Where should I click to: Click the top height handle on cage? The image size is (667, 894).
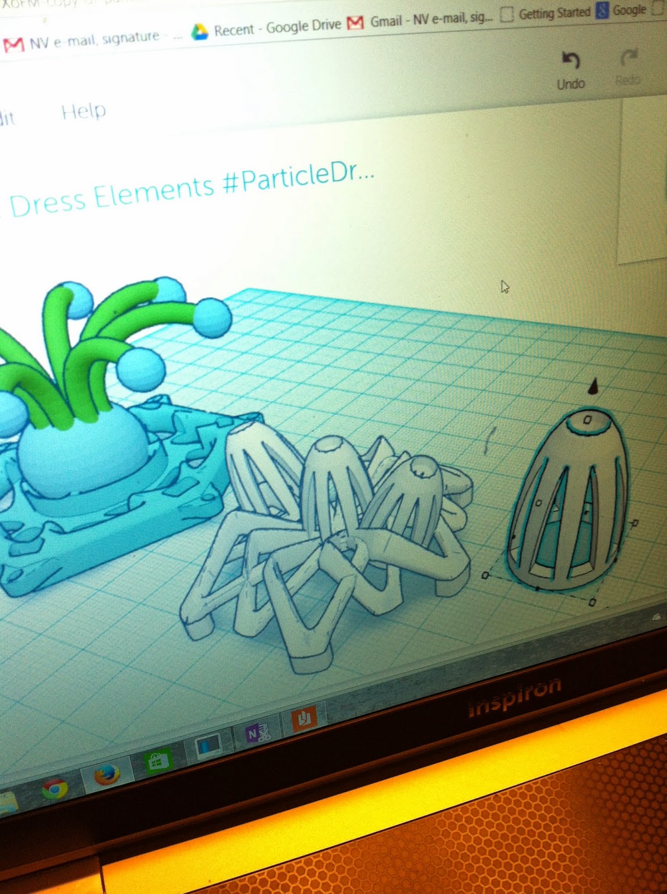click(588, 419)
